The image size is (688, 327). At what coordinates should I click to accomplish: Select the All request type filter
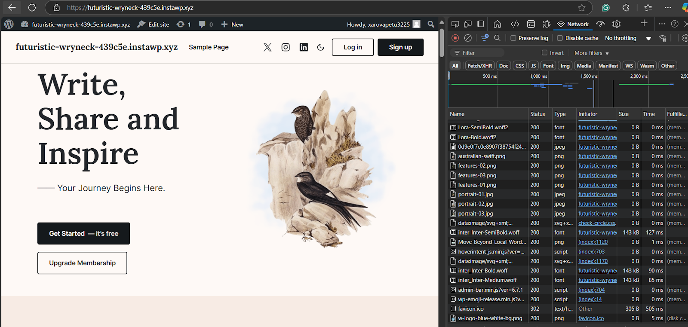[x=455, y=66]
